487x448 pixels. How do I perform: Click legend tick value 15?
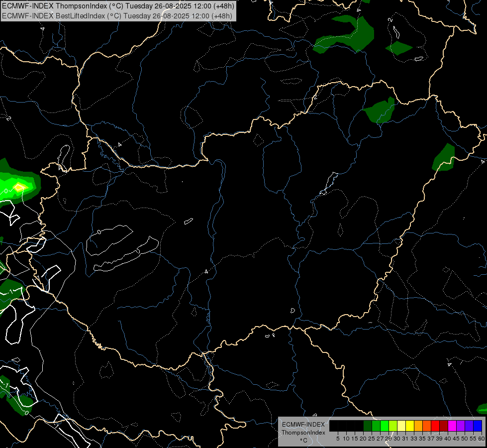355,439
